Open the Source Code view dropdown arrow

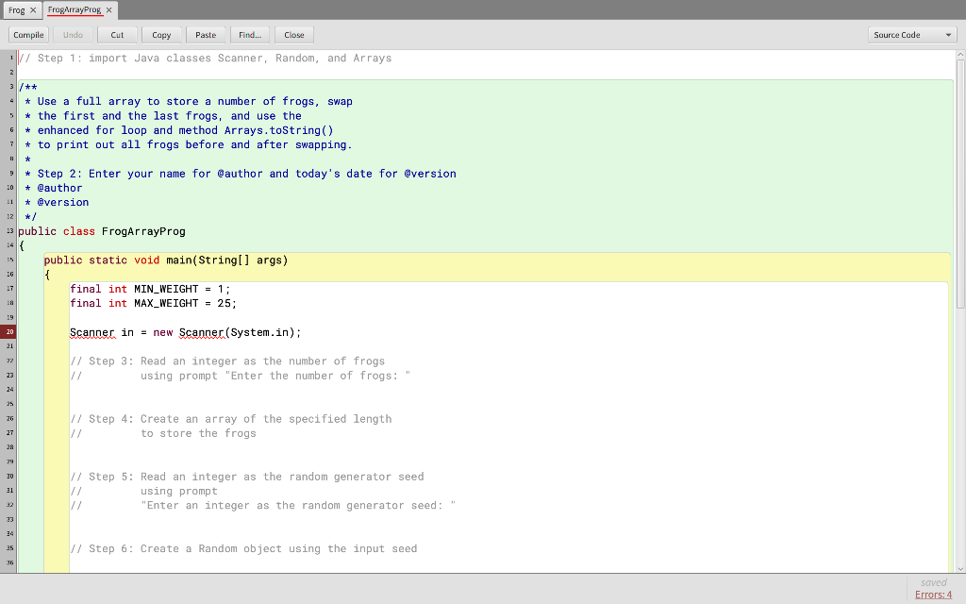click(946, 34)
